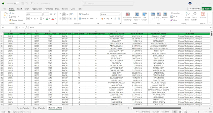Click the Increase Decimal icon
The width and height of the screenshot is (213, 113).
click(115, 18)
